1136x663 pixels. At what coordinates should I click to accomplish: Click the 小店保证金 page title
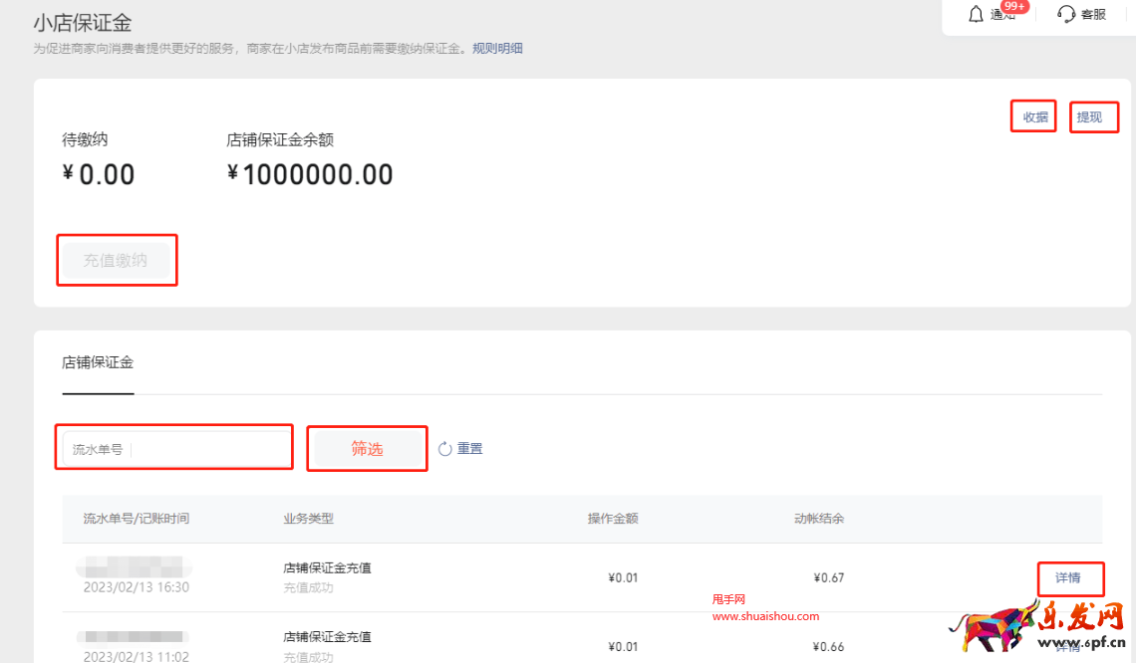(82, 22)
